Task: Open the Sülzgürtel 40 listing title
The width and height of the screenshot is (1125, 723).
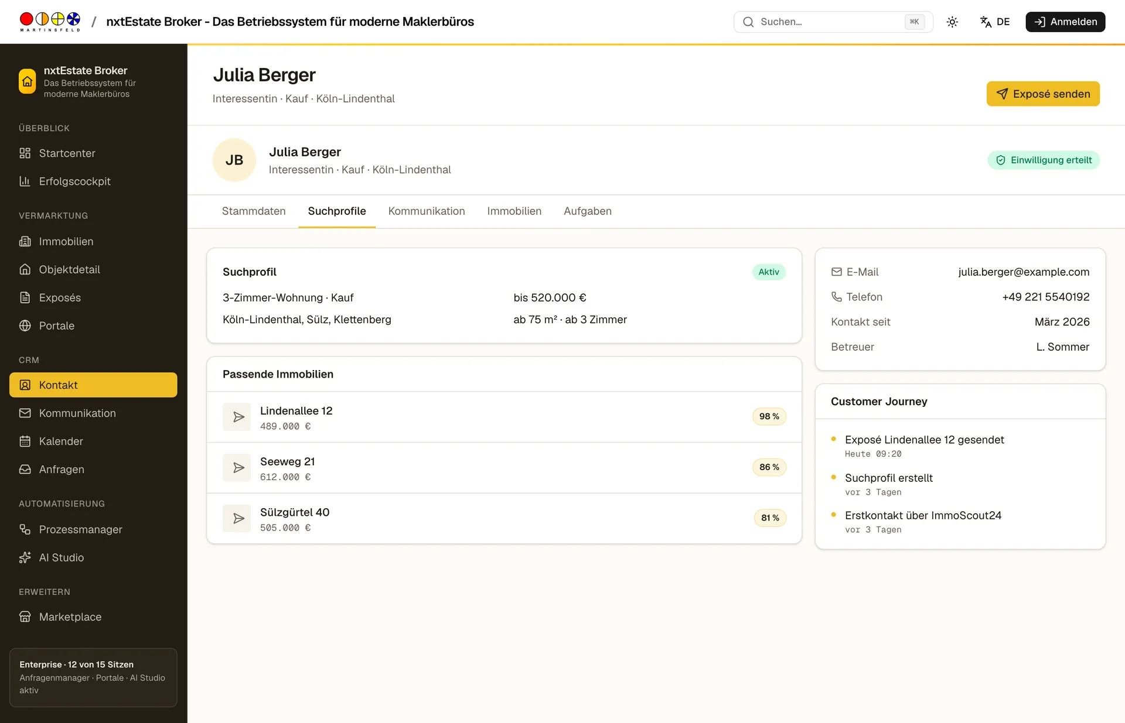Action: pos(295,512)
